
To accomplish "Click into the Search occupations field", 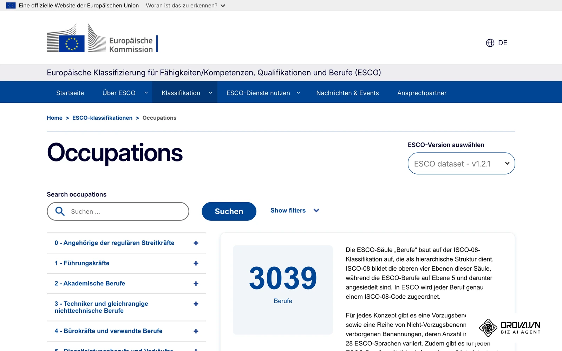I will pos(118,211).
